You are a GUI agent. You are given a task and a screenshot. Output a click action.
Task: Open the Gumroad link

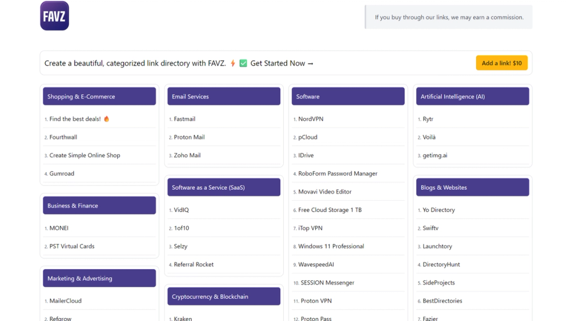pyautogui.click(x=62, y=173)
